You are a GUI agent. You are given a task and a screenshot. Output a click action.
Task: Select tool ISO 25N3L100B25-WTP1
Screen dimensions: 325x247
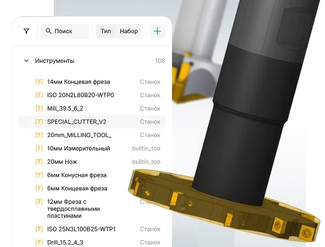pyautogui.click(x=81, y=229)
